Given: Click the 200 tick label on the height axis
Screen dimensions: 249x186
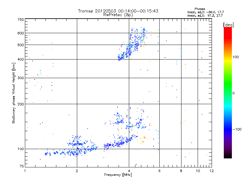Looking at the screenshot, I should click(21, 104).
